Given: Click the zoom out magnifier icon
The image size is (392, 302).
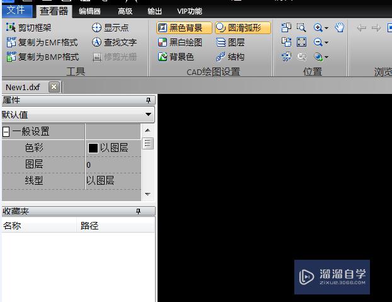Looking at the screenshot, I should (318, 42).
